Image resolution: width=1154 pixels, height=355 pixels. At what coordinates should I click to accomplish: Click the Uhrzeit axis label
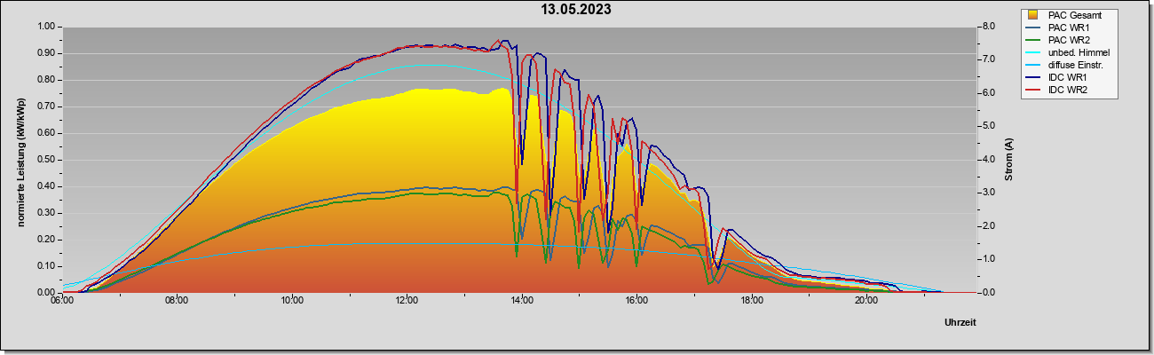[960, 323]
